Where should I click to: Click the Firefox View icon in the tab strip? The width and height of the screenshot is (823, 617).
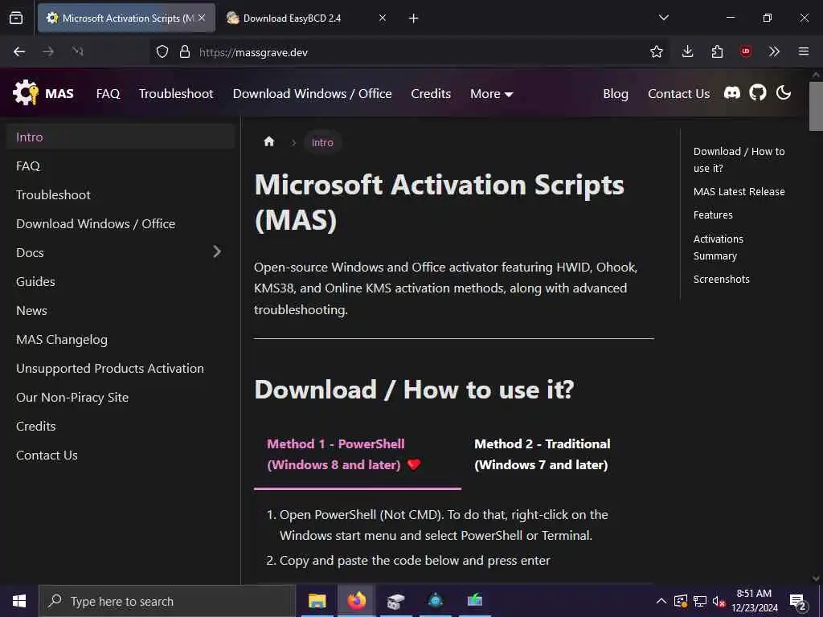click(x=16, y=18)
